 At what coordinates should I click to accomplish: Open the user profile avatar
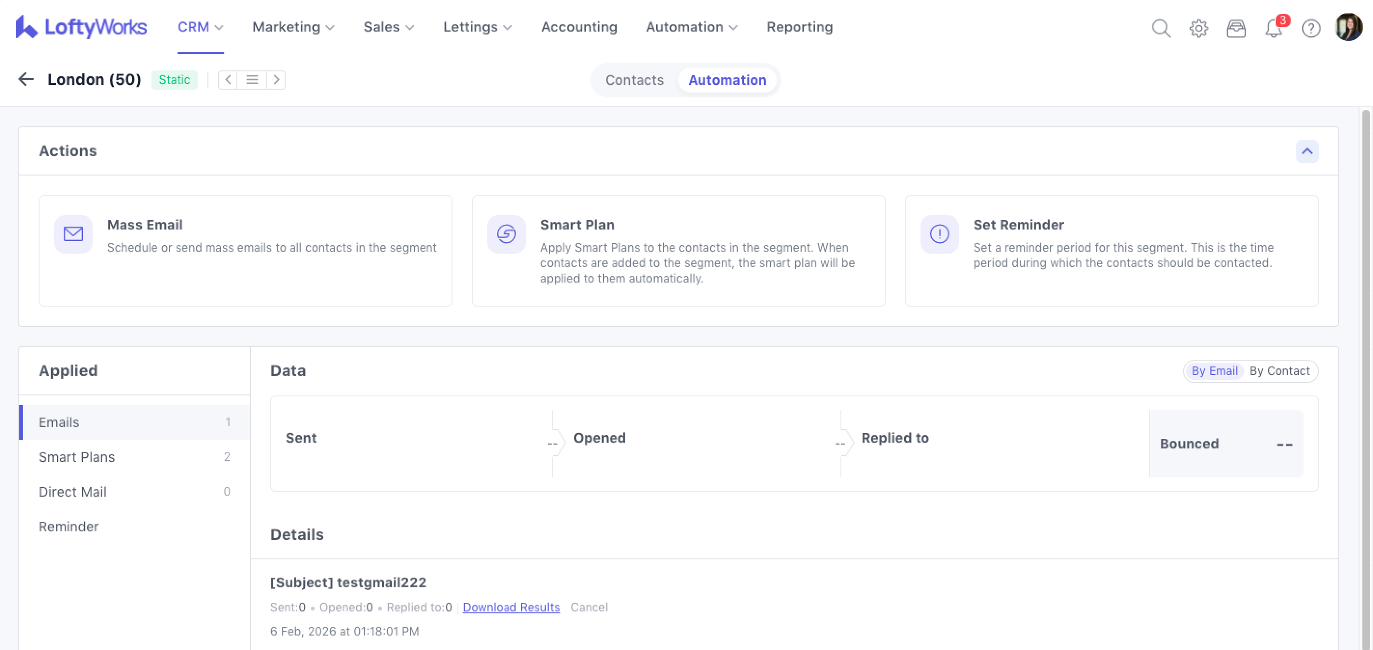[x=1348, y=27]
